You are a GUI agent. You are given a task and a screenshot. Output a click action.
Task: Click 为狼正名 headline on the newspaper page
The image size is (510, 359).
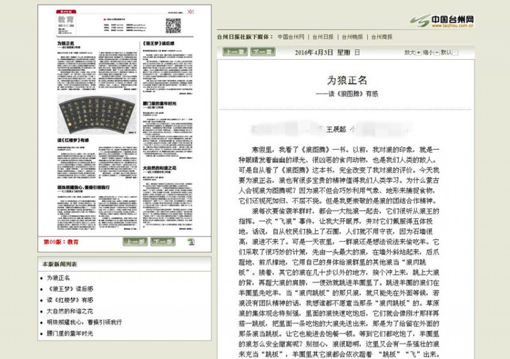66,43
